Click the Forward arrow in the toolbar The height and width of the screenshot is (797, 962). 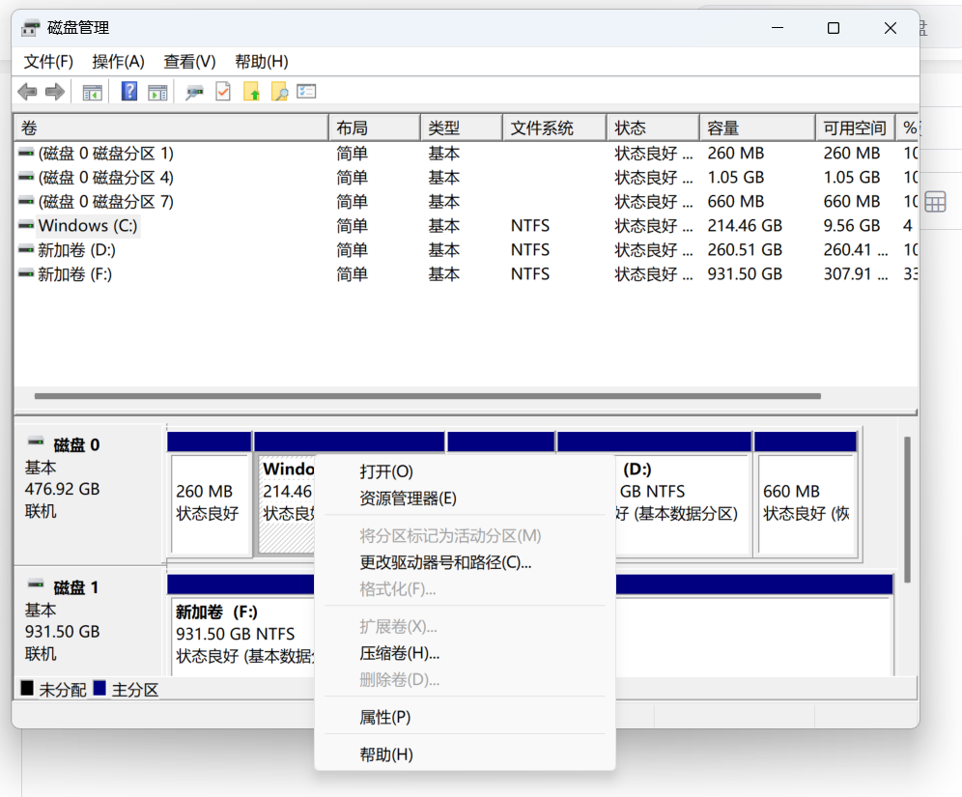[x=55, y=92]
